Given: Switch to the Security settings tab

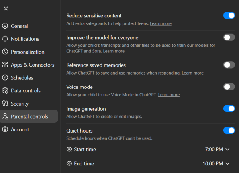Looking at the screenshot, I should click(20, 104).
